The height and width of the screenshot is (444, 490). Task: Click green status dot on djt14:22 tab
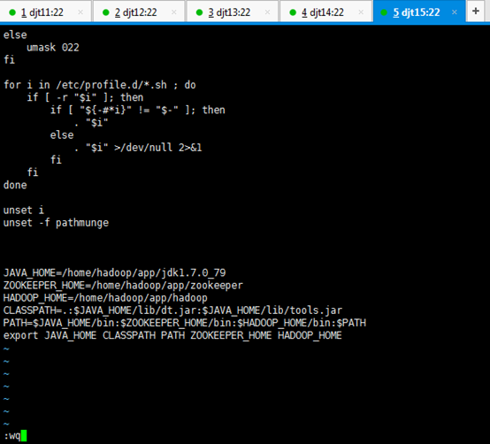pos(293,12)
